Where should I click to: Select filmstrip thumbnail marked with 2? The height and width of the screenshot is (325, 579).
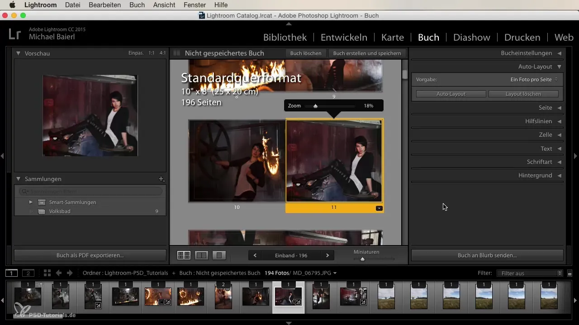pyautogui.click(x=223, y=297)
